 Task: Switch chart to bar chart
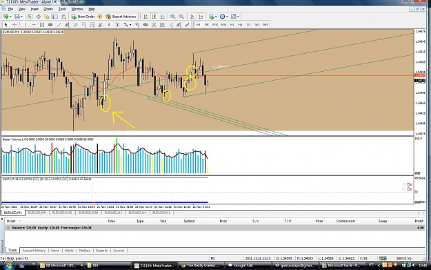pyautogui.click(x=146, y=17)
